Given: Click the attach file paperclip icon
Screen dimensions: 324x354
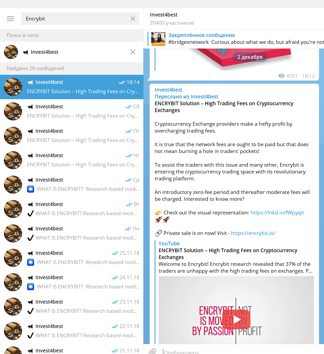Looking at the screenshot, I should [x=152, y=351].
